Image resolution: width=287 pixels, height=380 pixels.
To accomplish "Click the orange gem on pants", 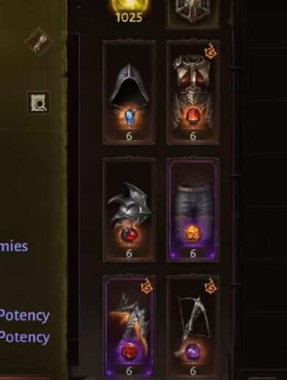I will 192,232.
